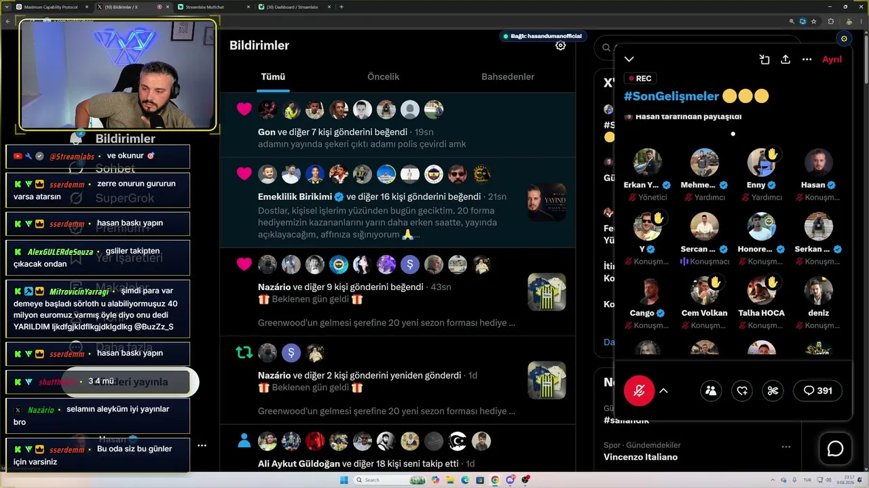View jersey thumbnail in Nazário like notification
The image size is (869, 488).
(547, 292)
